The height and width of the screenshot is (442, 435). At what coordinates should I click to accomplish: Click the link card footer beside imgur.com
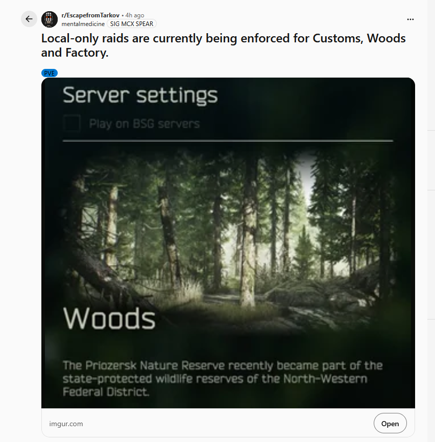pos(228,424)
